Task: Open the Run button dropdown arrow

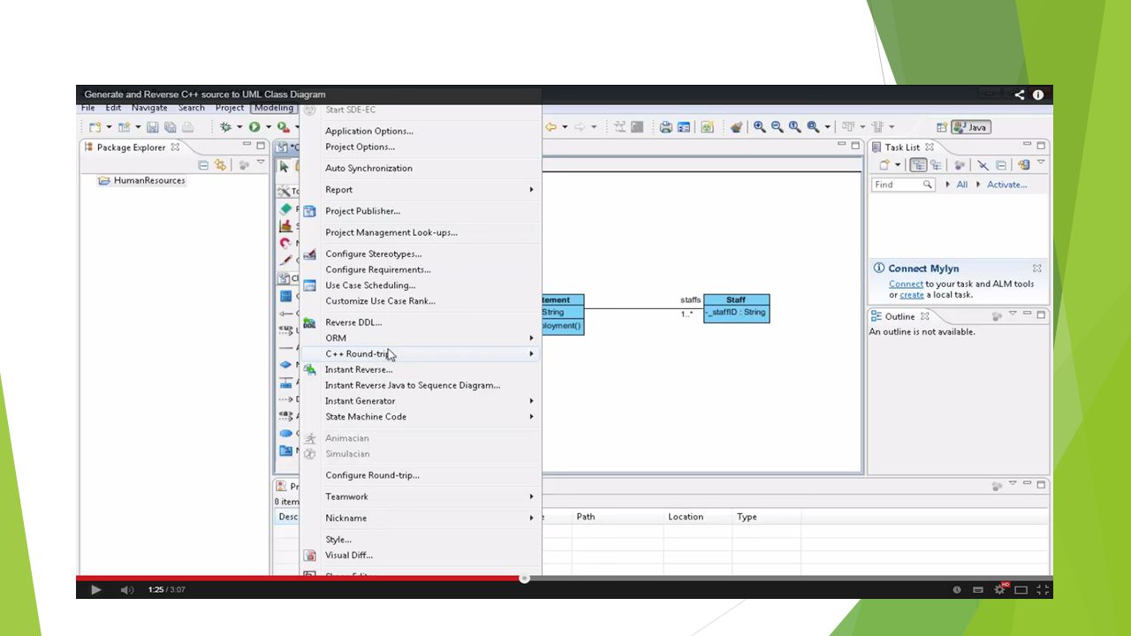Action: 268,127
